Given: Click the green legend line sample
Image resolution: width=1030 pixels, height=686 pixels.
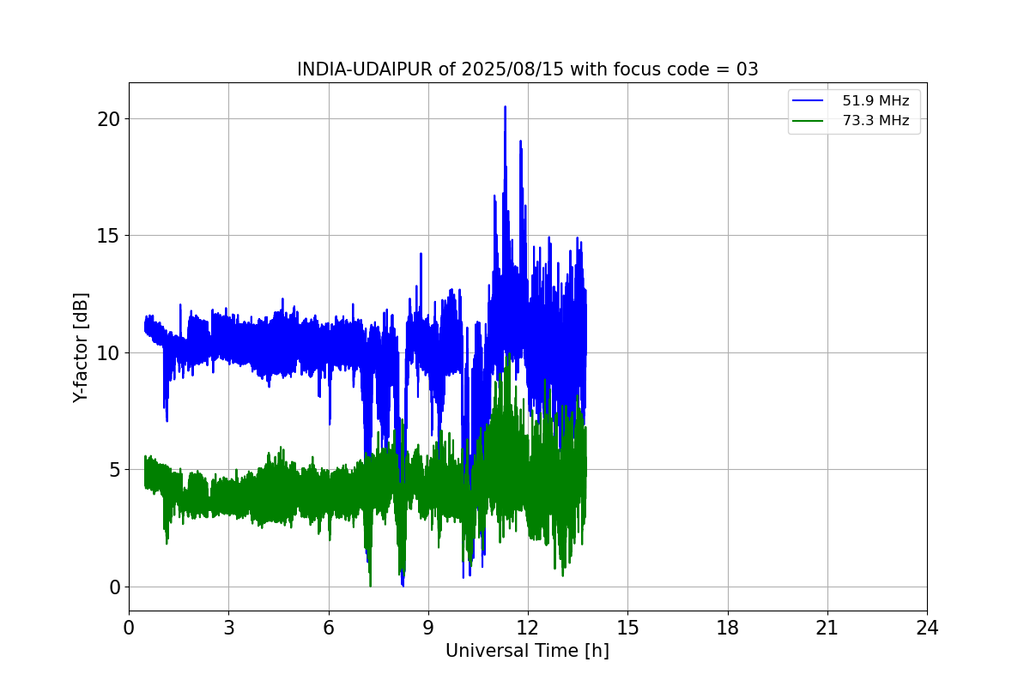Looking at the screenshot, I should [809, 121].
